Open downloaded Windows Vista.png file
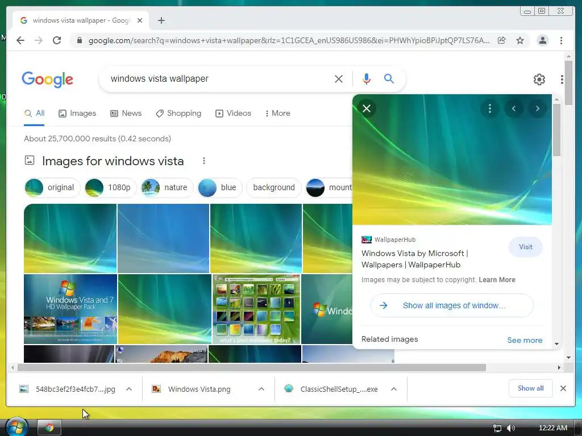The image size is (582, 436). 192,389
